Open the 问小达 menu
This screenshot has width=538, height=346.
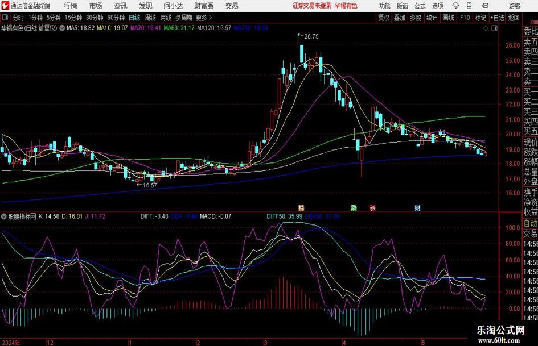(173, 6)
